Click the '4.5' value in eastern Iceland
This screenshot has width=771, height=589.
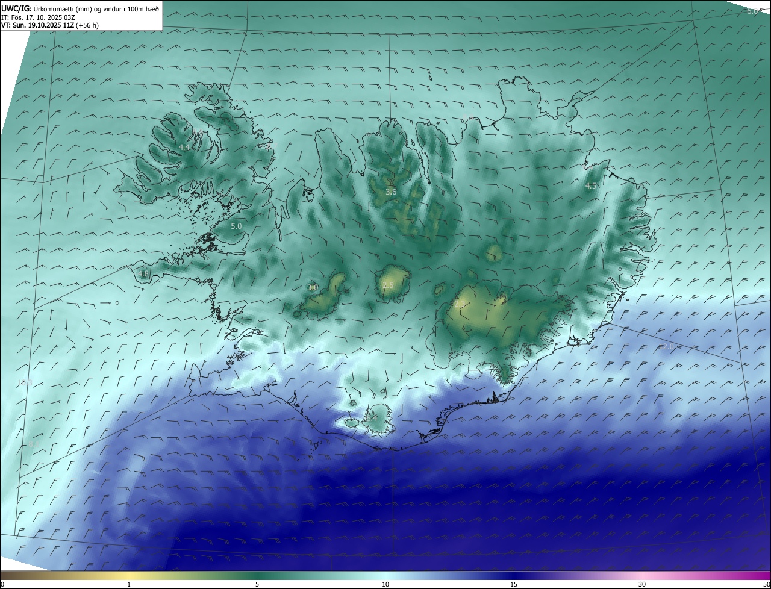coord(591,185)
